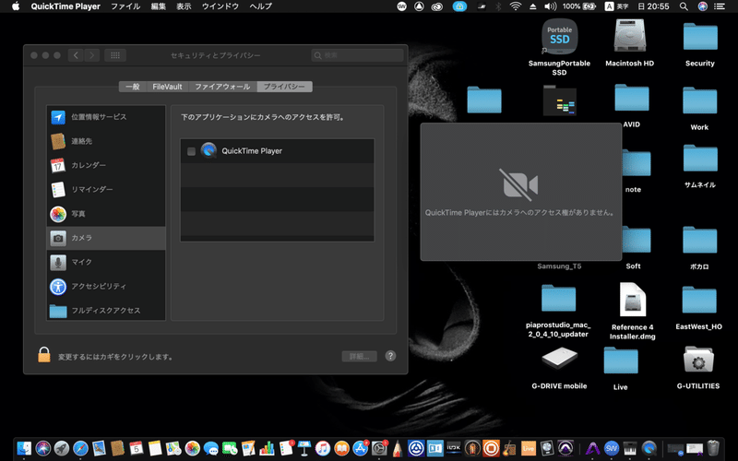738x461 pixels.
Task: Click the lock icon to make changes
Action: click(43, 355)
